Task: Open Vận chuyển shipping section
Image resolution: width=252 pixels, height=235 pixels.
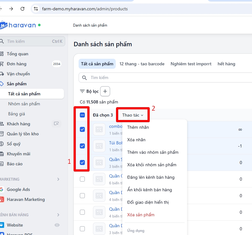Action: pos(18,74)
